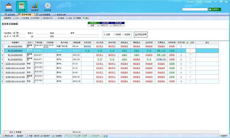Click the 单号 input field
Image resolution: width=230 pixels, height=138 pixels.
point(87,33)
